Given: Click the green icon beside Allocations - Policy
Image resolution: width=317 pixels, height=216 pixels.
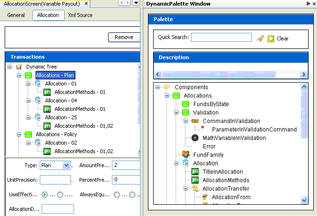Looking at the screenshot, I should tap(28, 134).
